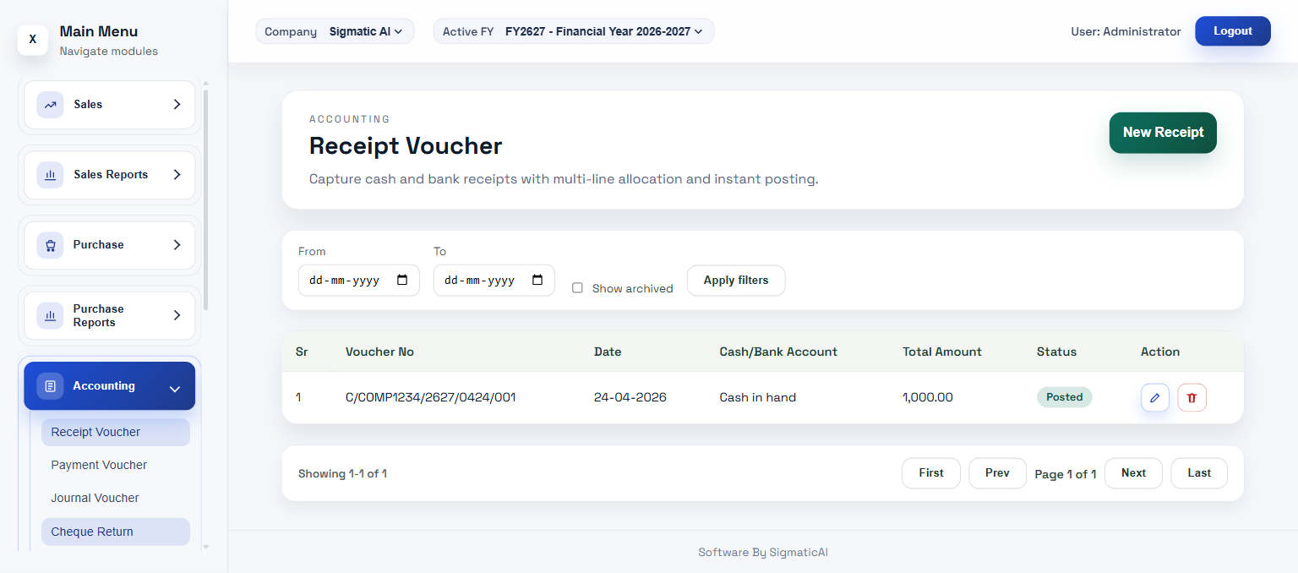The width and height of the screenshot is (1298, 573).
Task: Select the Purchase module label
Action: [x=99, y=245]
